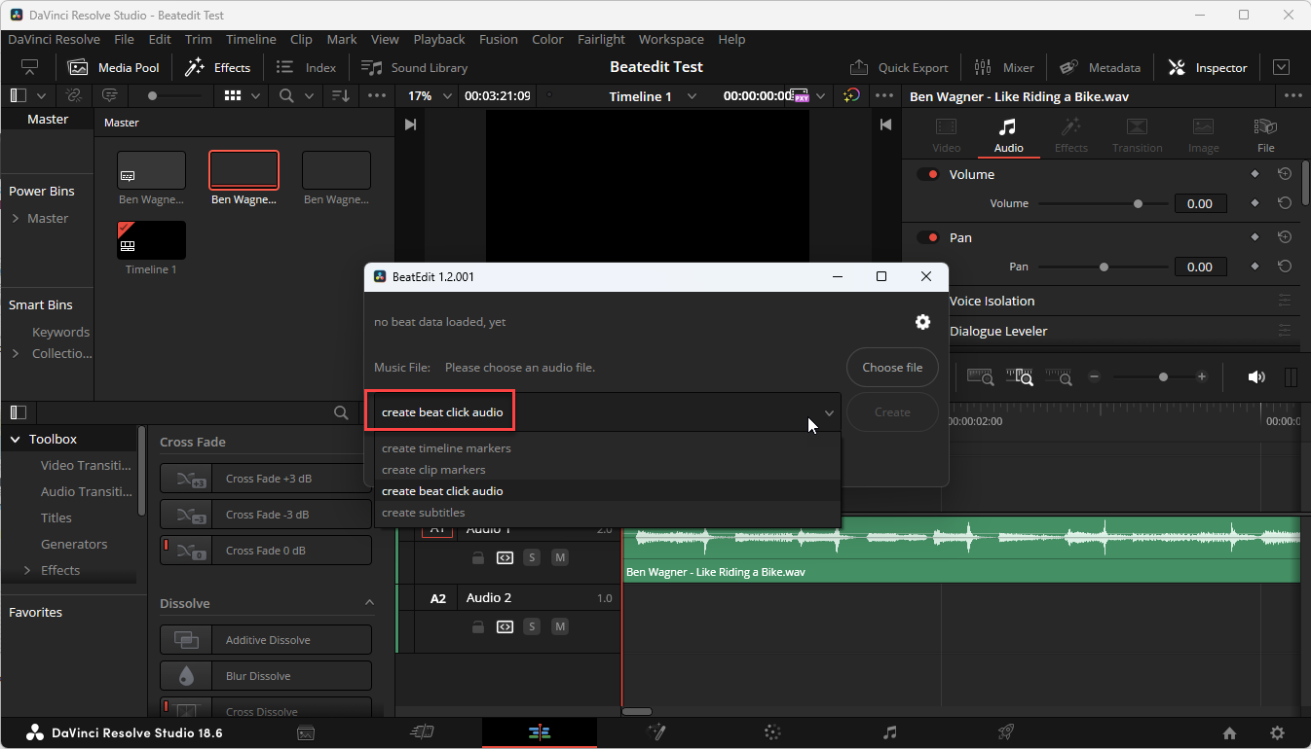Toggle the Effects library panel

click(218, 67)
